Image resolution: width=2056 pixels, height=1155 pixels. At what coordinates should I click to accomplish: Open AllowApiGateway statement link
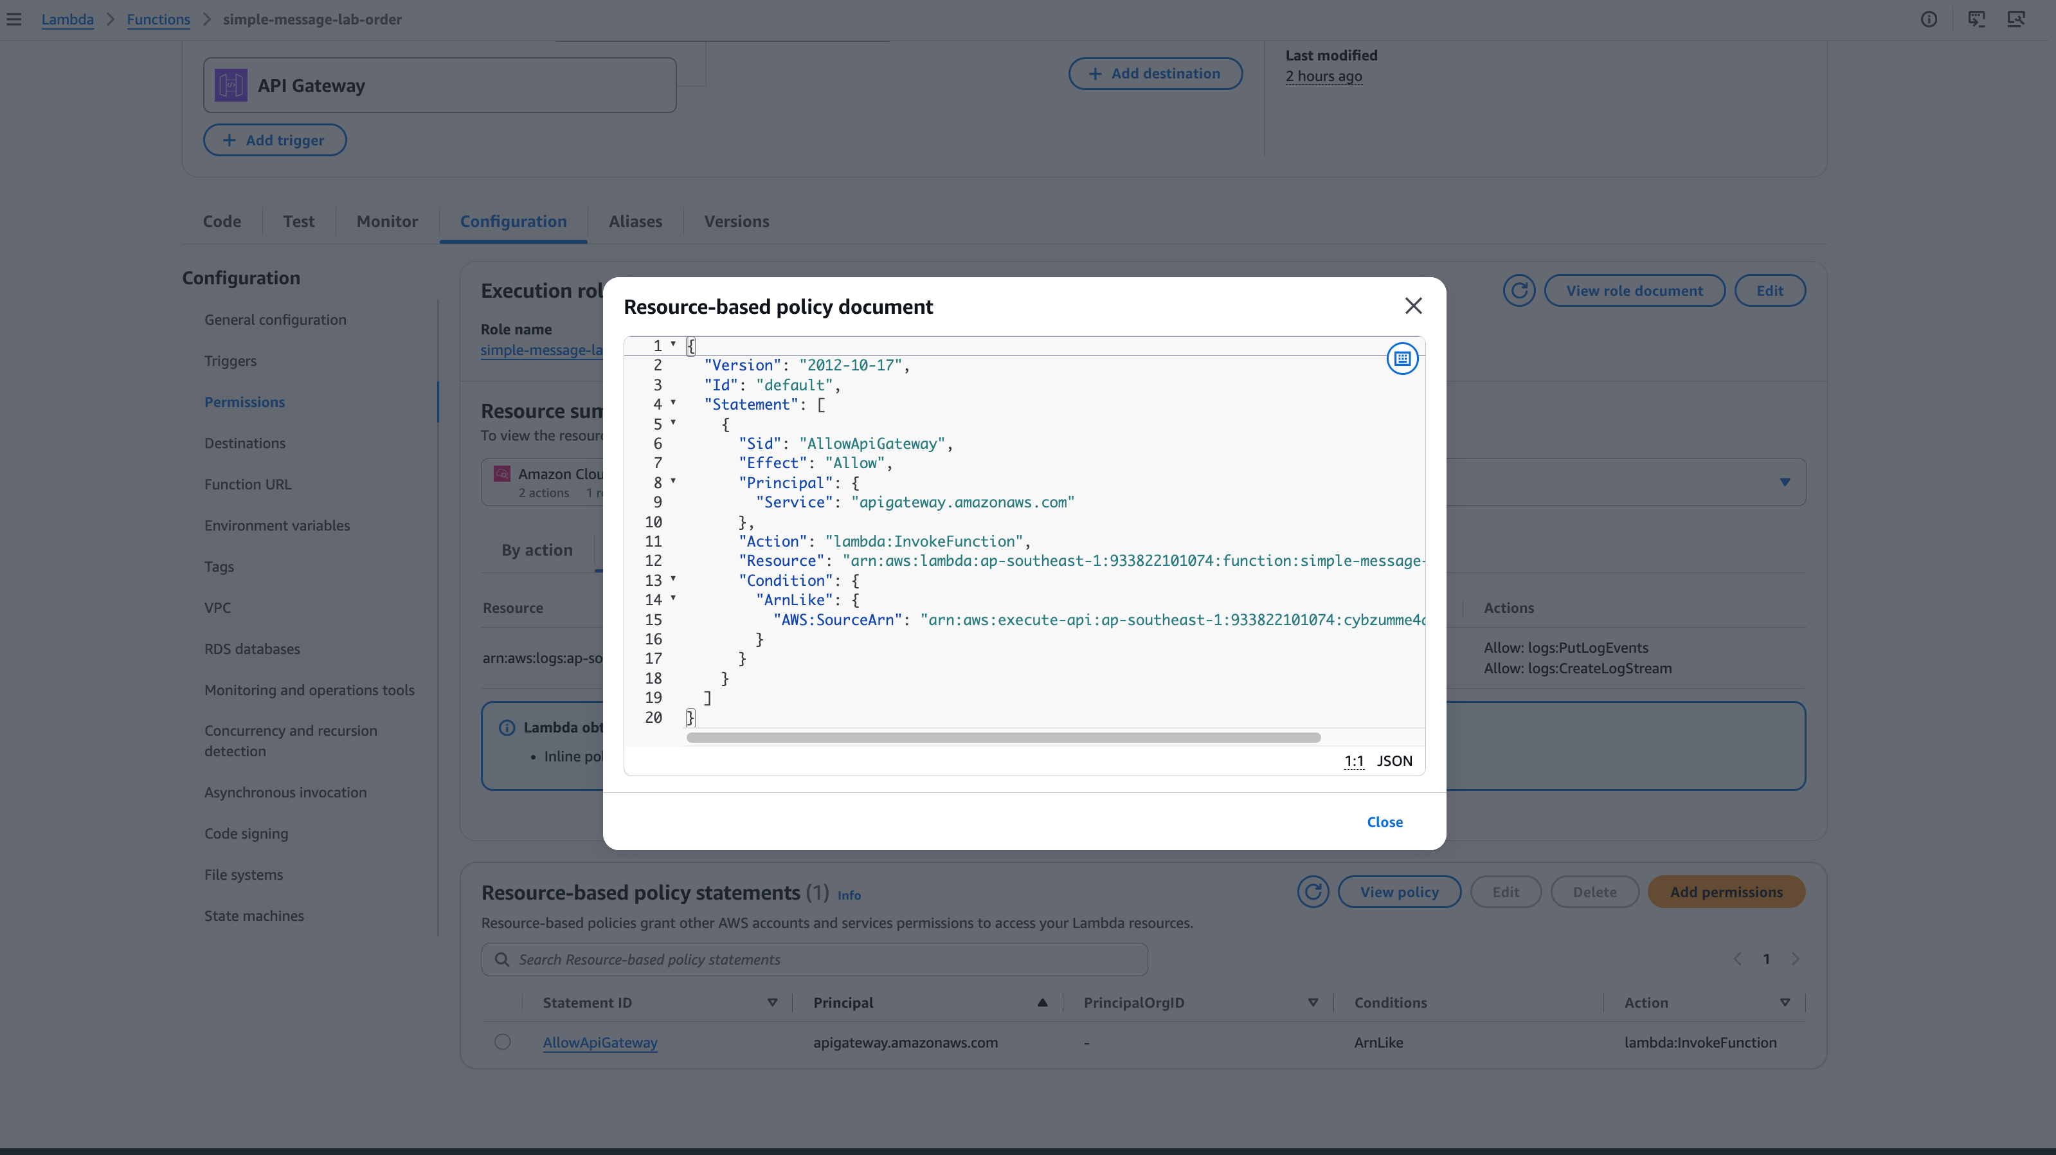[600, 1042]
